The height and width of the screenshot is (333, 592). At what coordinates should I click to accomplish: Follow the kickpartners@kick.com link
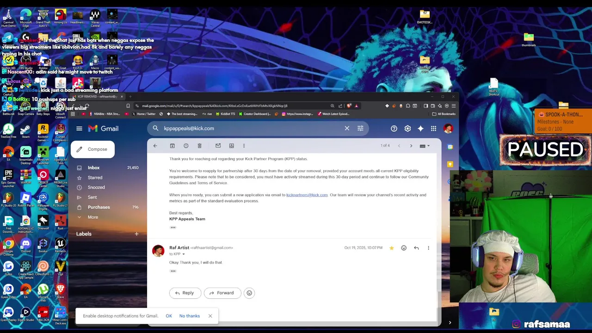tap(307, 195)
